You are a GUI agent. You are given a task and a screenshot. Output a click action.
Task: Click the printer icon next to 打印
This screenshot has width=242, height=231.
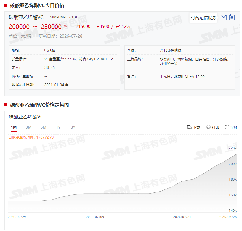pyautogui.click(x=208, y=127)
